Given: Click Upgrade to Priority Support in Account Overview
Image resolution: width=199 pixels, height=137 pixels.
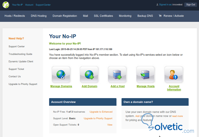Looking at the screenshot, I should click(x=98, y=118).
